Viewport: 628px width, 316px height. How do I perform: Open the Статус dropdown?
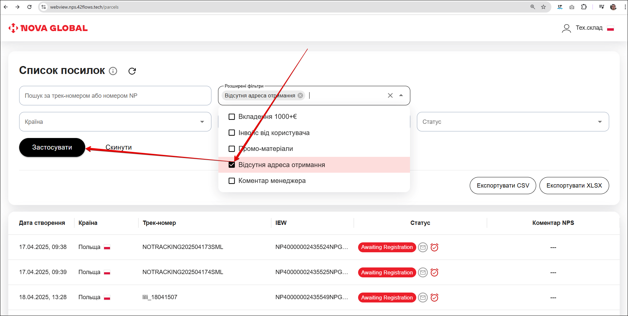(x=600, y=122)
